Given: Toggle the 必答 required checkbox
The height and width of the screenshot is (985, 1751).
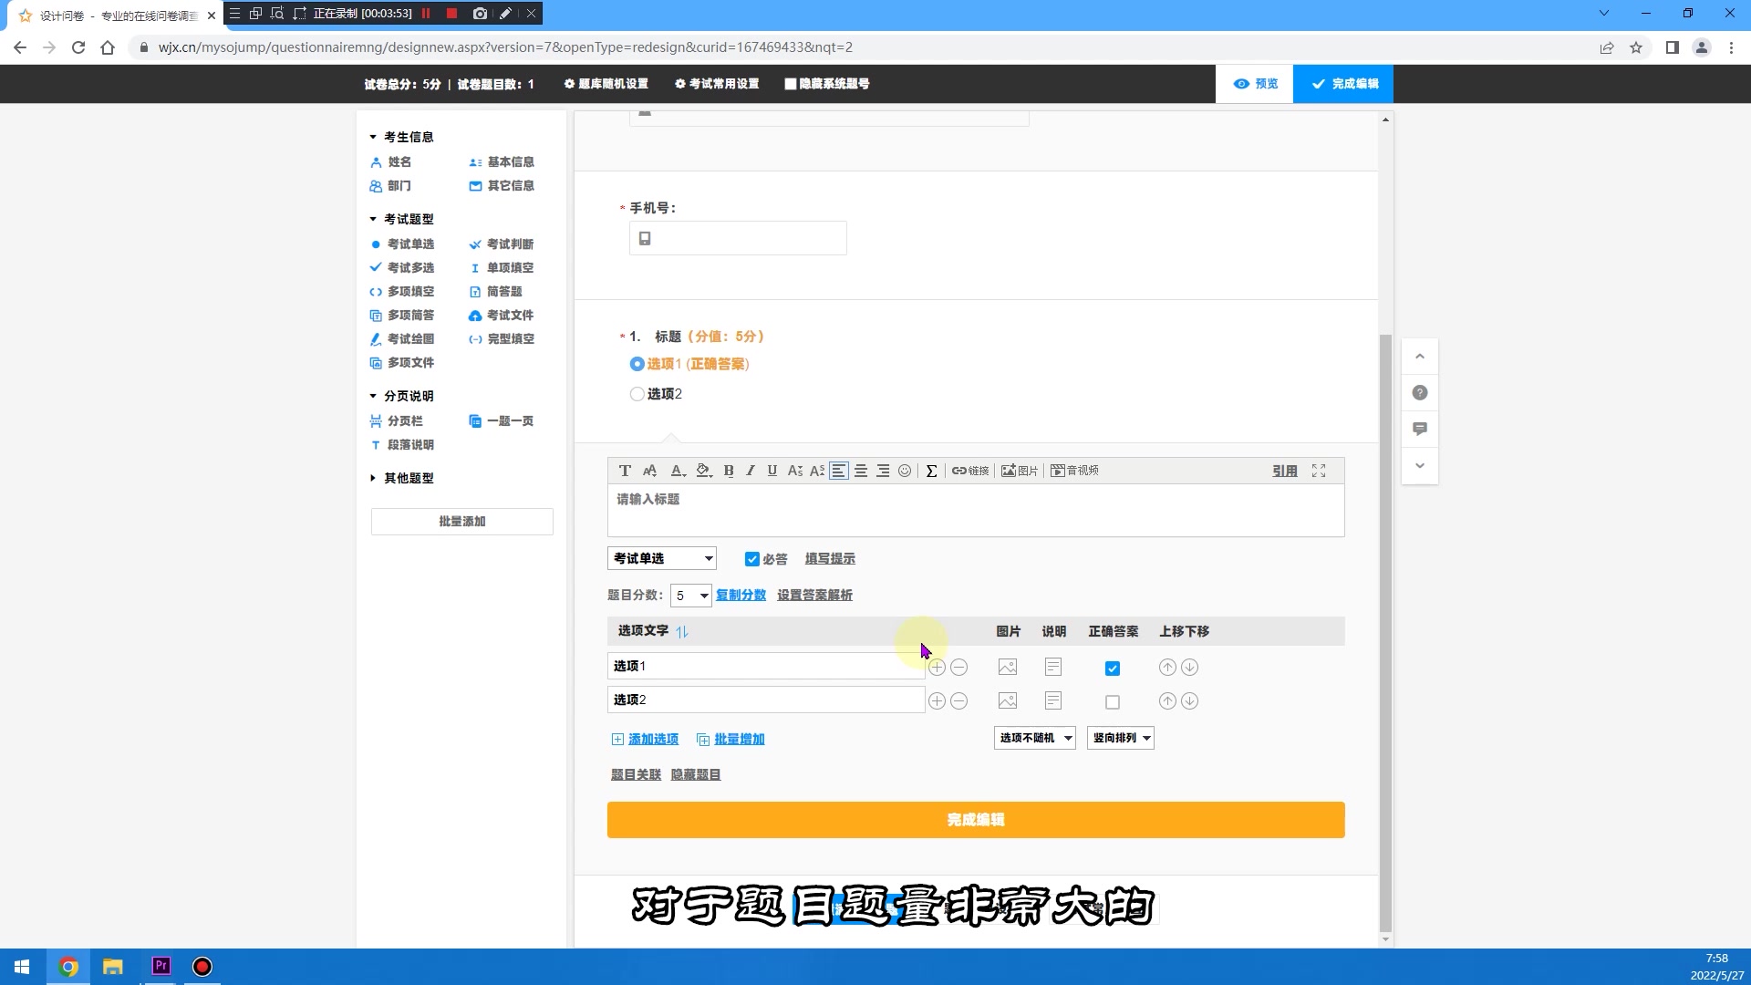Looking at the screenshot, I should (752, 559).
